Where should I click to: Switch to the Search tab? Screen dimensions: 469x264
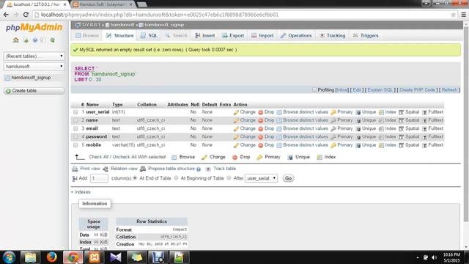176,36
